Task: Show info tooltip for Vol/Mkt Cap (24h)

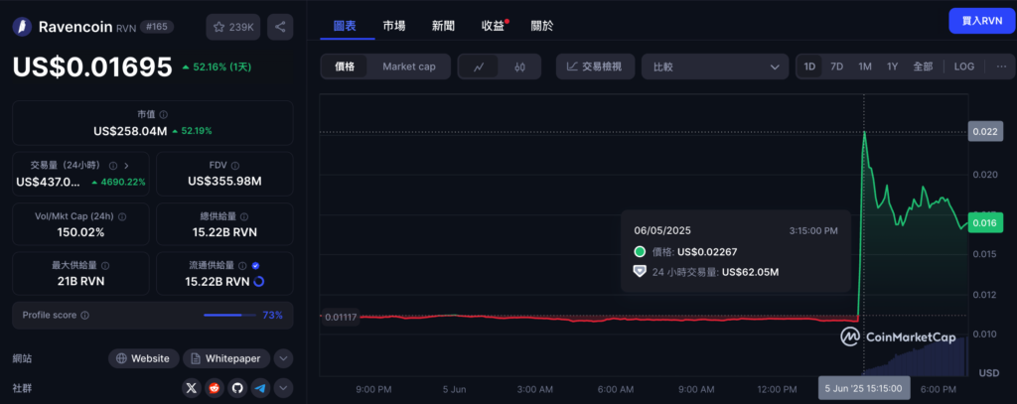Action: point(122,216)
